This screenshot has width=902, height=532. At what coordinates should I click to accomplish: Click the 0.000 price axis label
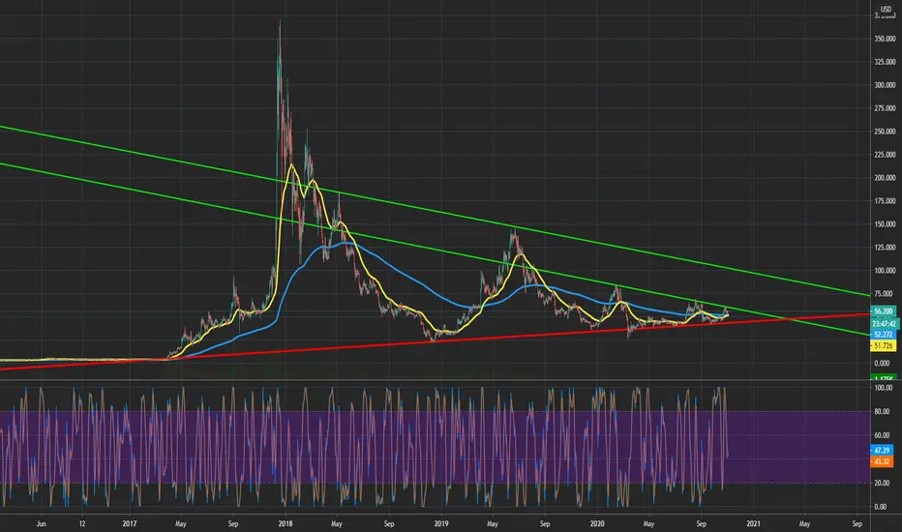pos(882,364)
